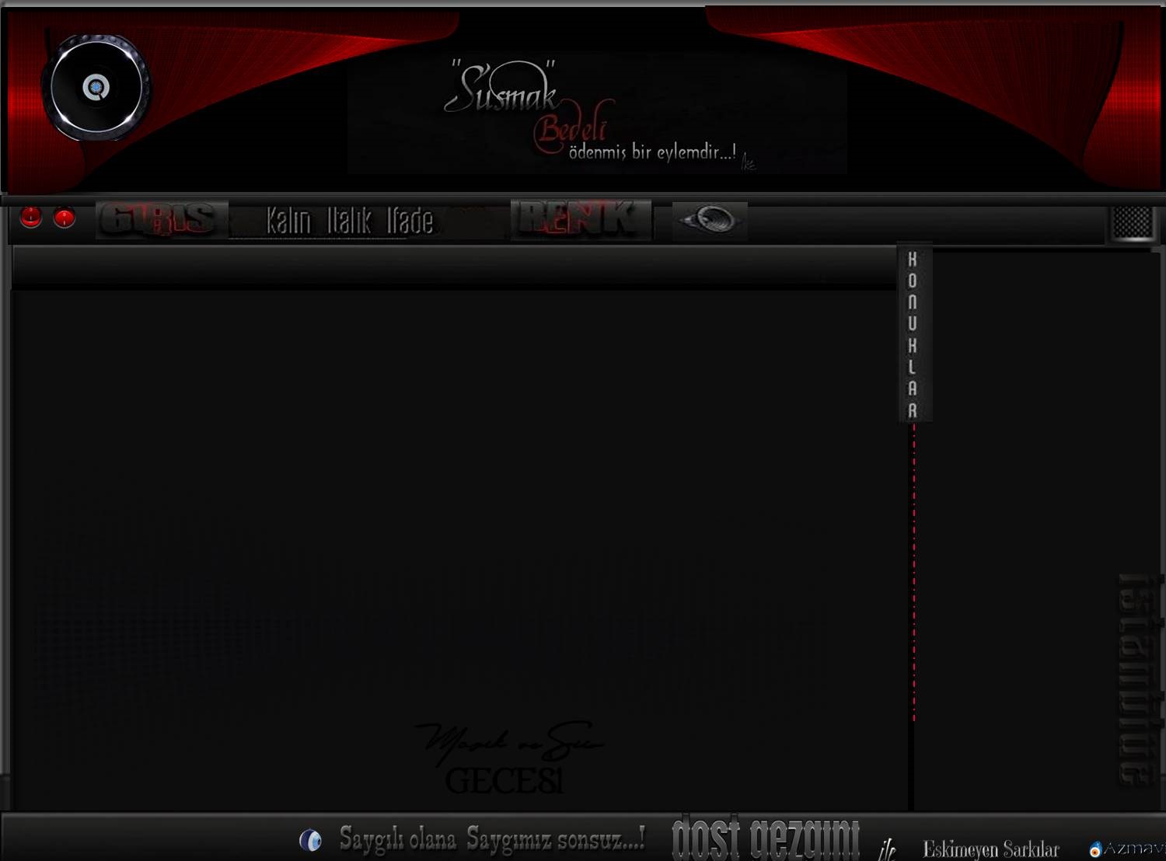The image size is (1166, 861).
Task: Click the vertical istanbul text on right edge
Action: [x=1138, y=680]
